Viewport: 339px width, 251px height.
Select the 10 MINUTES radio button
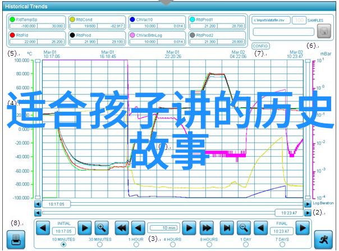[63, 244]
